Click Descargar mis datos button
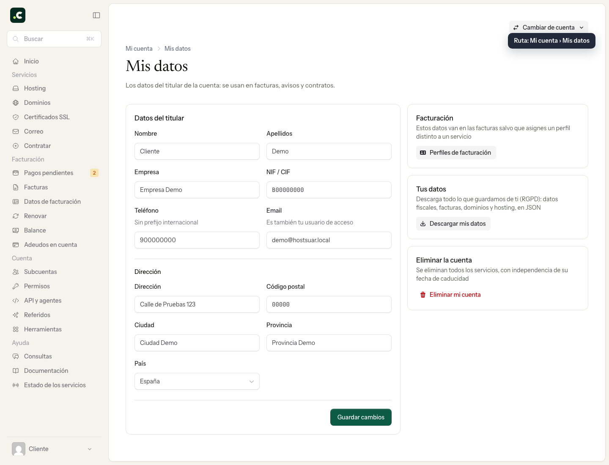The image size is (609, 465). 453,224
